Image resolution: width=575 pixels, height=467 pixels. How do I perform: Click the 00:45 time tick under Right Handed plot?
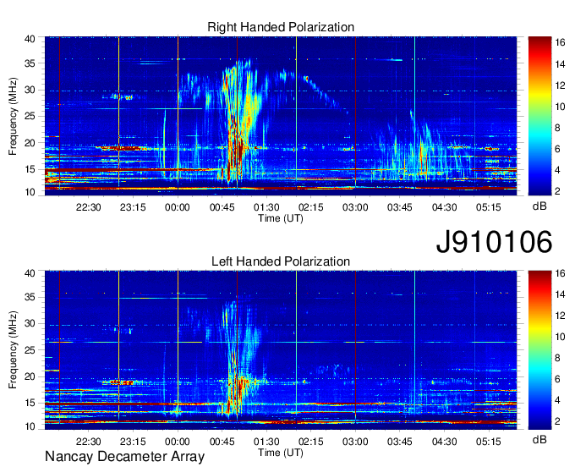click(222, 207)
